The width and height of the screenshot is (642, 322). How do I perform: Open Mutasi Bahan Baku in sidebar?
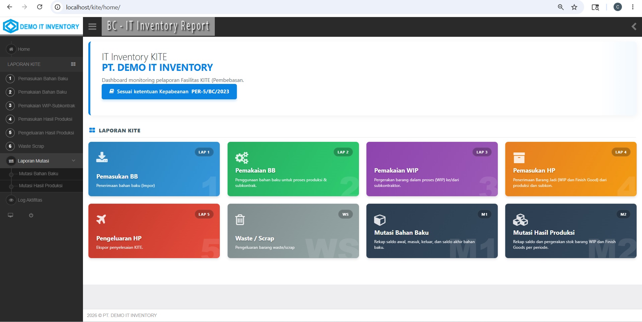[x=38, y=174]
